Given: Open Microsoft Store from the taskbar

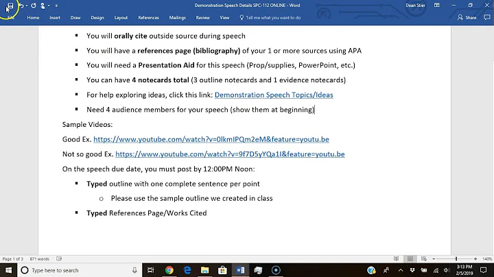Looking at the screenshot, I should pos(222,270).
